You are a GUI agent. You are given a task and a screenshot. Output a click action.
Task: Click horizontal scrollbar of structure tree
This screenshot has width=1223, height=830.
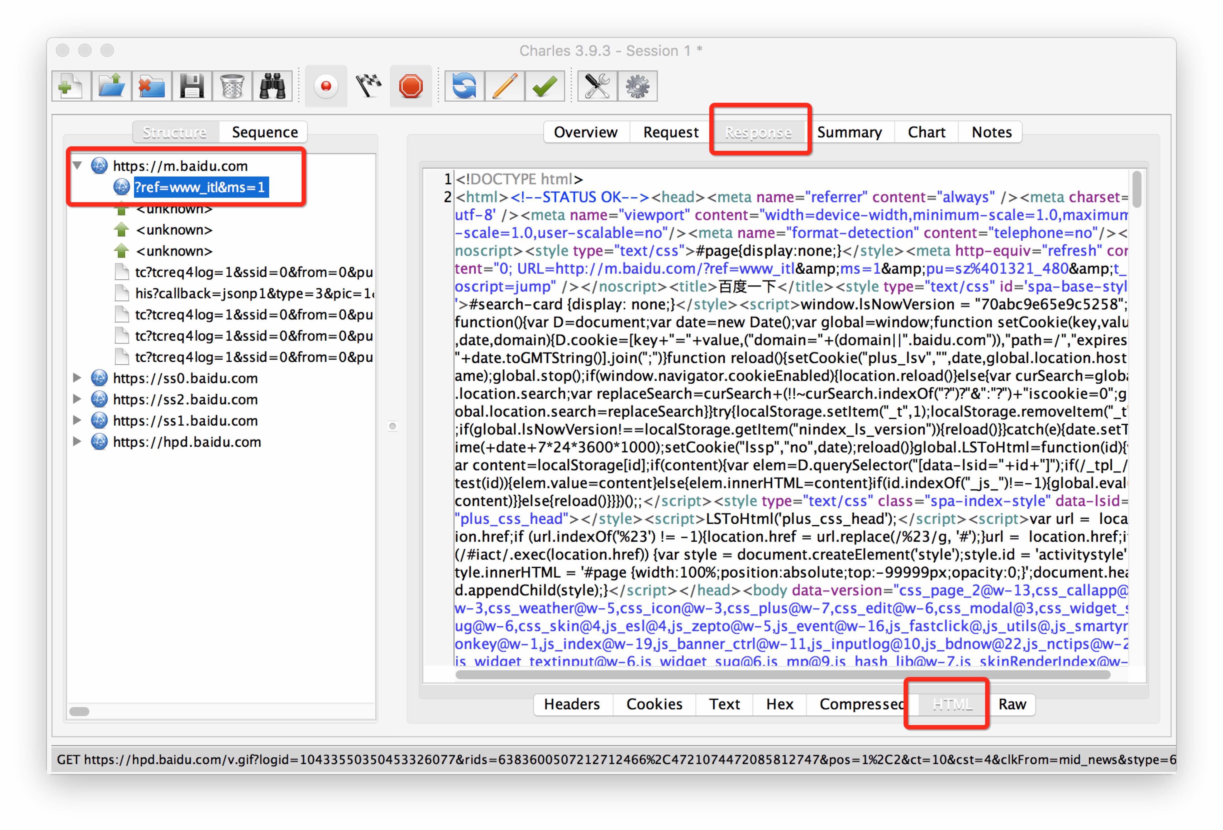coord(80,712)
